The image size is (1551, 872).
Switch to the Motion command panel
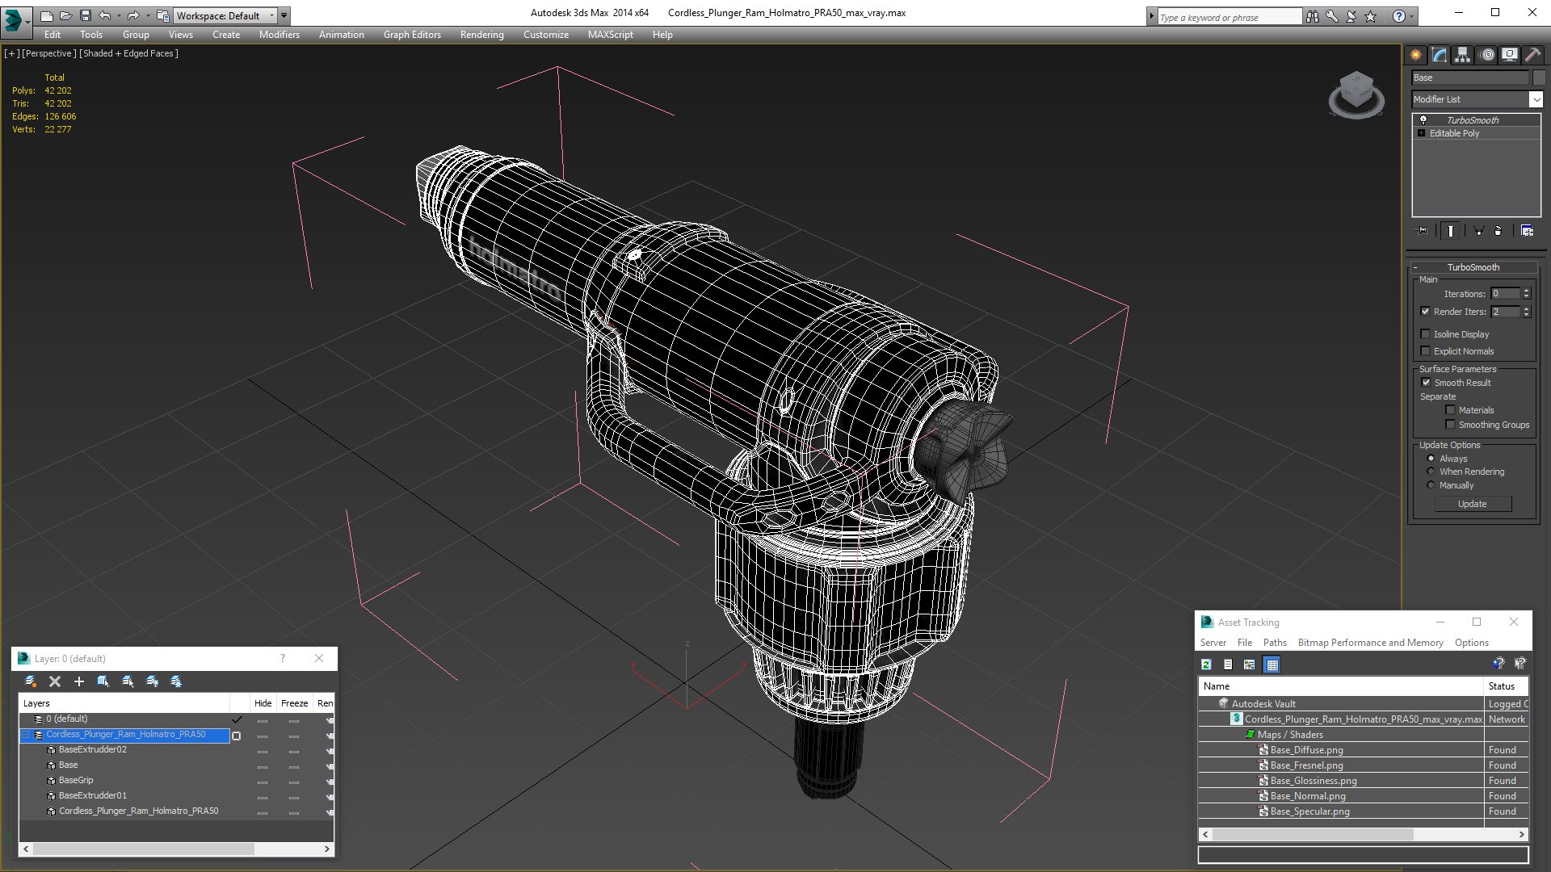(1486, 55)
